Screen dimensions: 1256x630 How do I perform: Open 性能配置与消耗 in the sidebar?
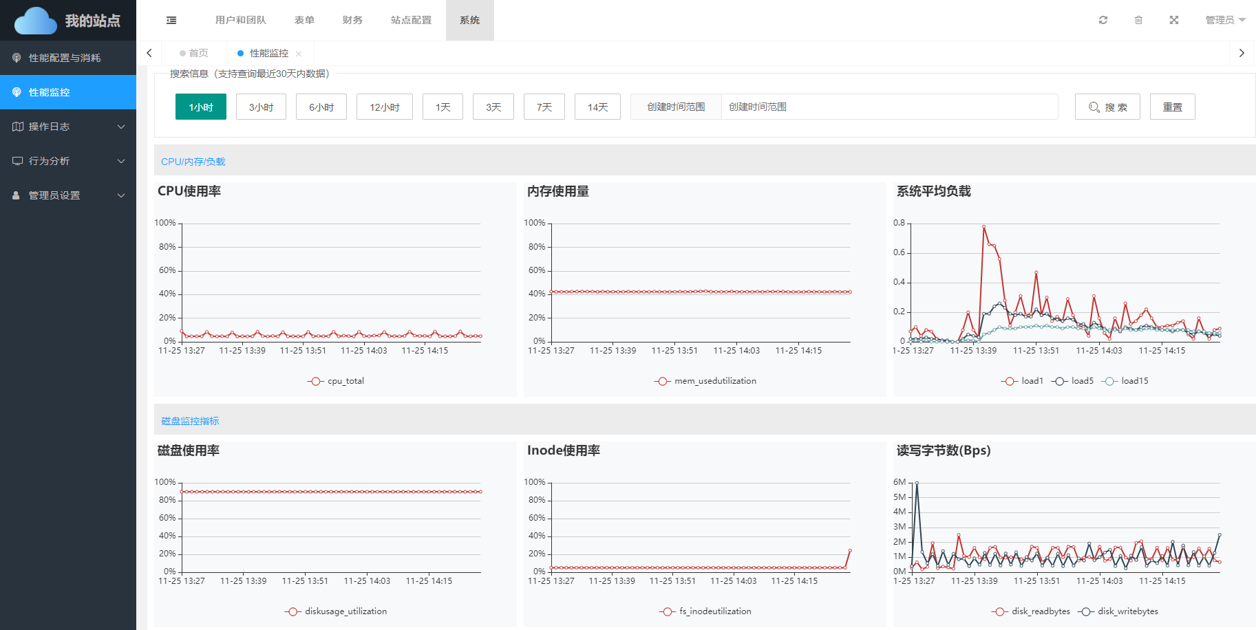[x=68, y=58]
